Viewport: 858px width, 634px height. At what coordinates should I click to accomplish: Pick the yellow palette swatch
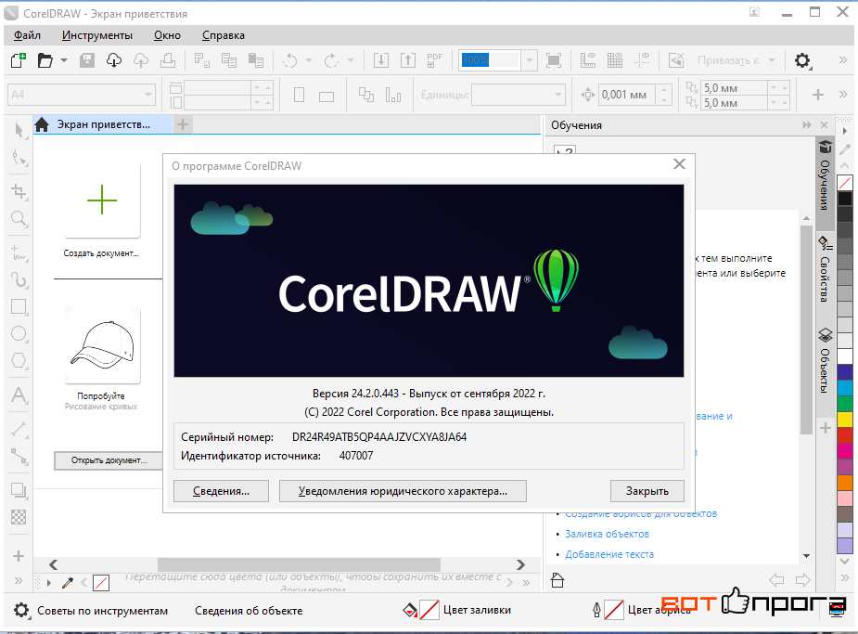(845, 419)
